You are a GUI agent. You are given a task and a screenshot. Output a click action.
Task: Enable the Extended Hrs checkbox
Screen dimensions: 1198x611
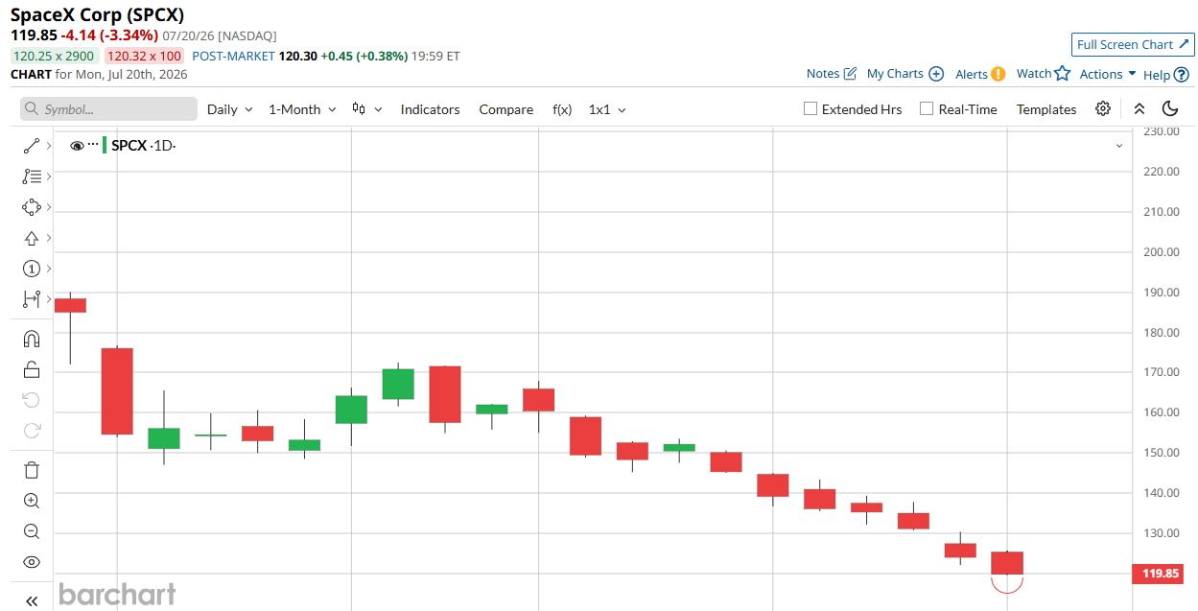pyautogui.click(x=810, y=109)
